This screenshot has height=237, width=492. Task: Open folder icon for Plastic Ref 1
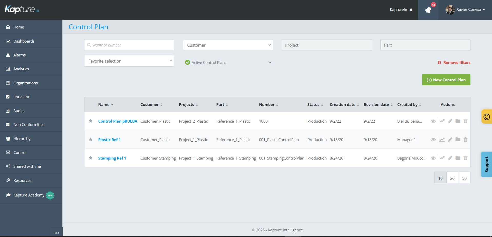(x=458, y=139)
